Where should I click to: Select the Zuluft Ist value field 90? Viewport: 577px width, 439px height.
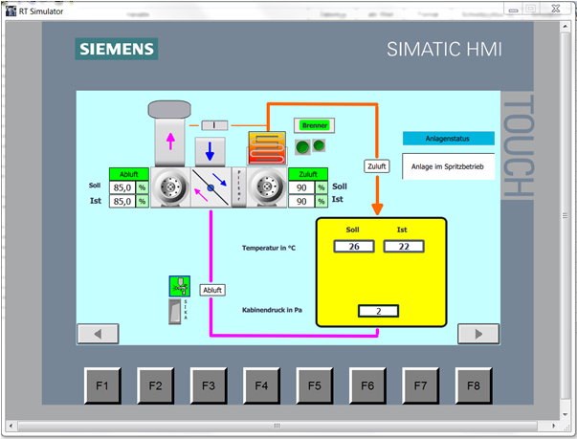(301, 202)
